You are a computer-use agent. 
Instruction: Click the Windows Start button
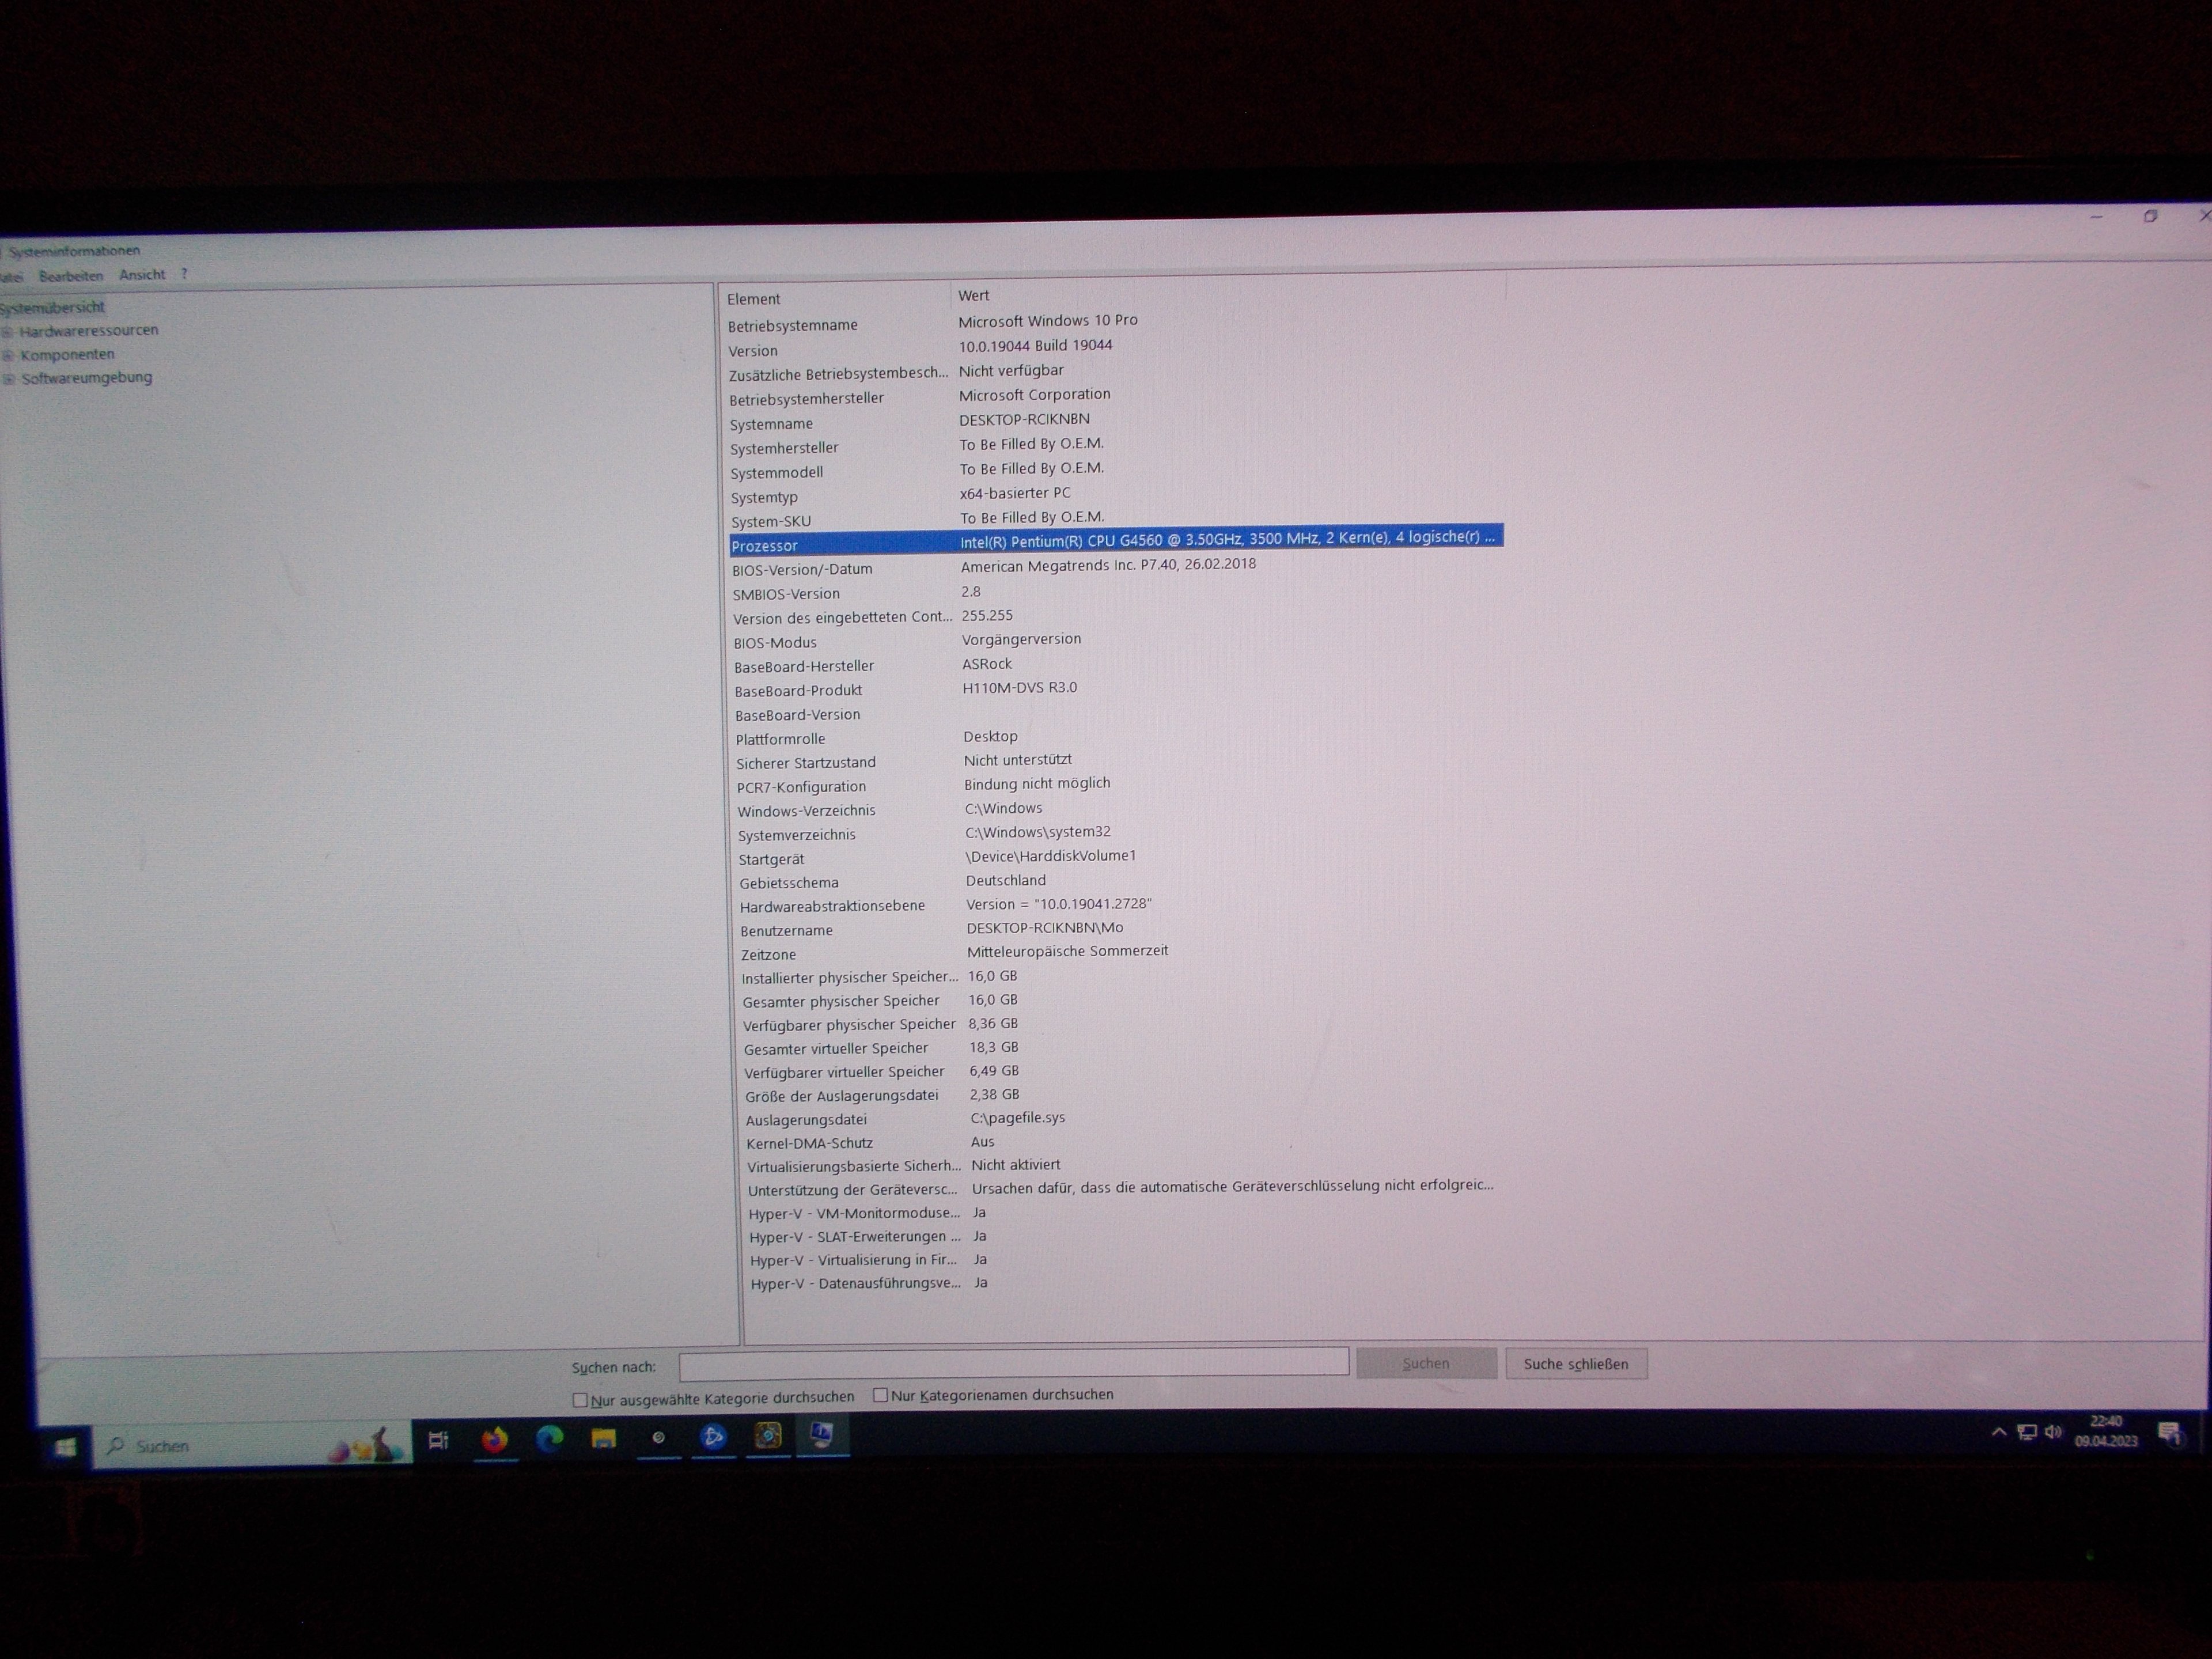pyautogui.click(x=66, y=1447)
